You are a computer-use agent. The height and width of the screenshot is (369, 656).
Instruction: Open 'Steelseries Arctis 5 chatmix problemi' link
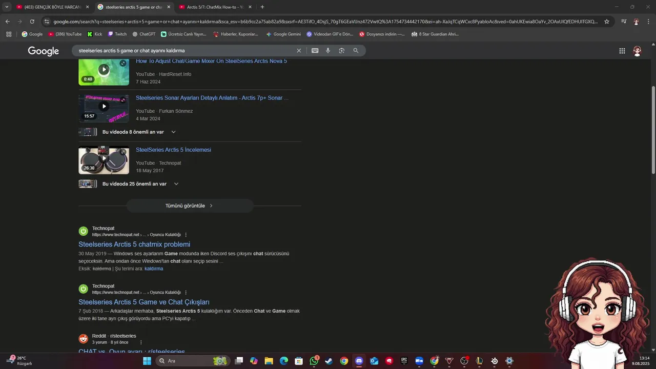134,244
